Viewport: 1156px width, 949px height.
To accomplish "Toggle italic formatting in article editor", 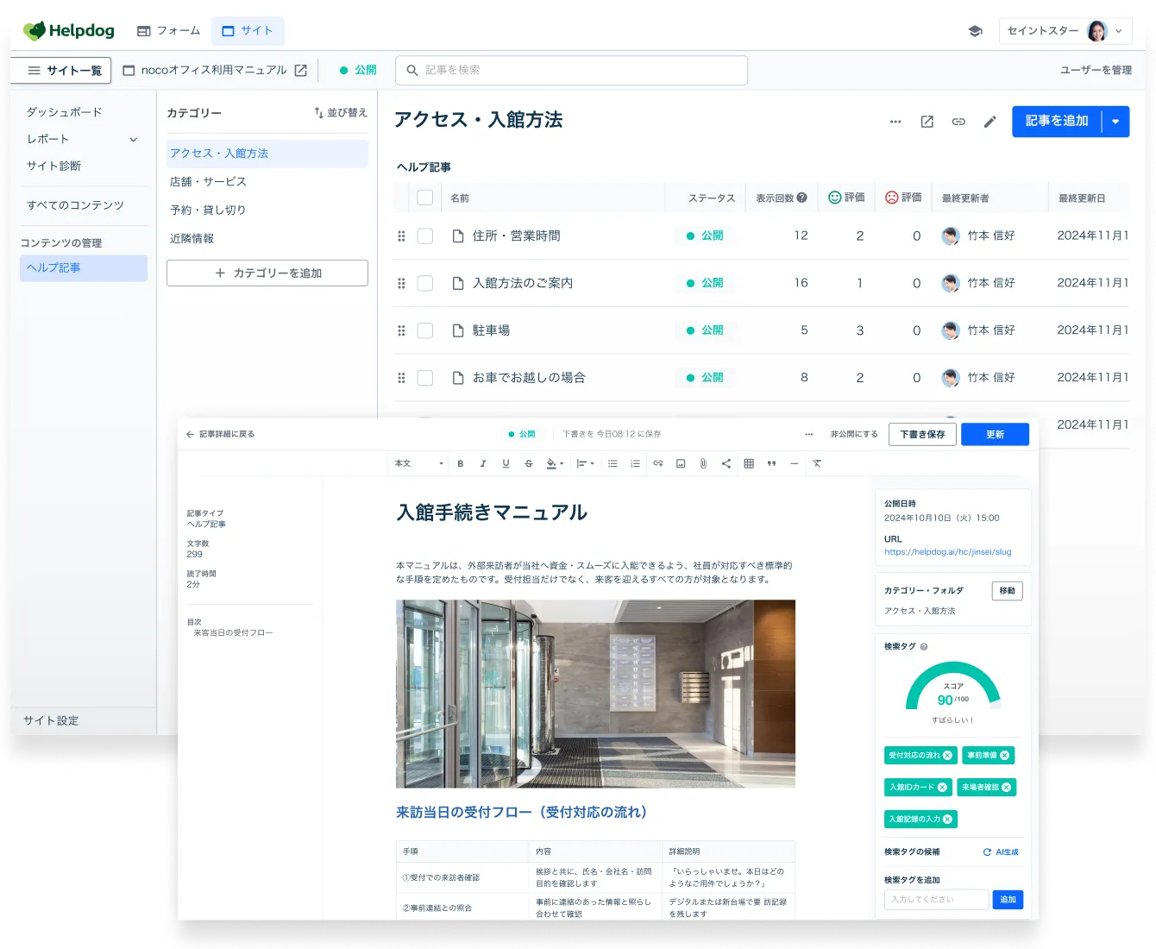I will coord(483,464).
